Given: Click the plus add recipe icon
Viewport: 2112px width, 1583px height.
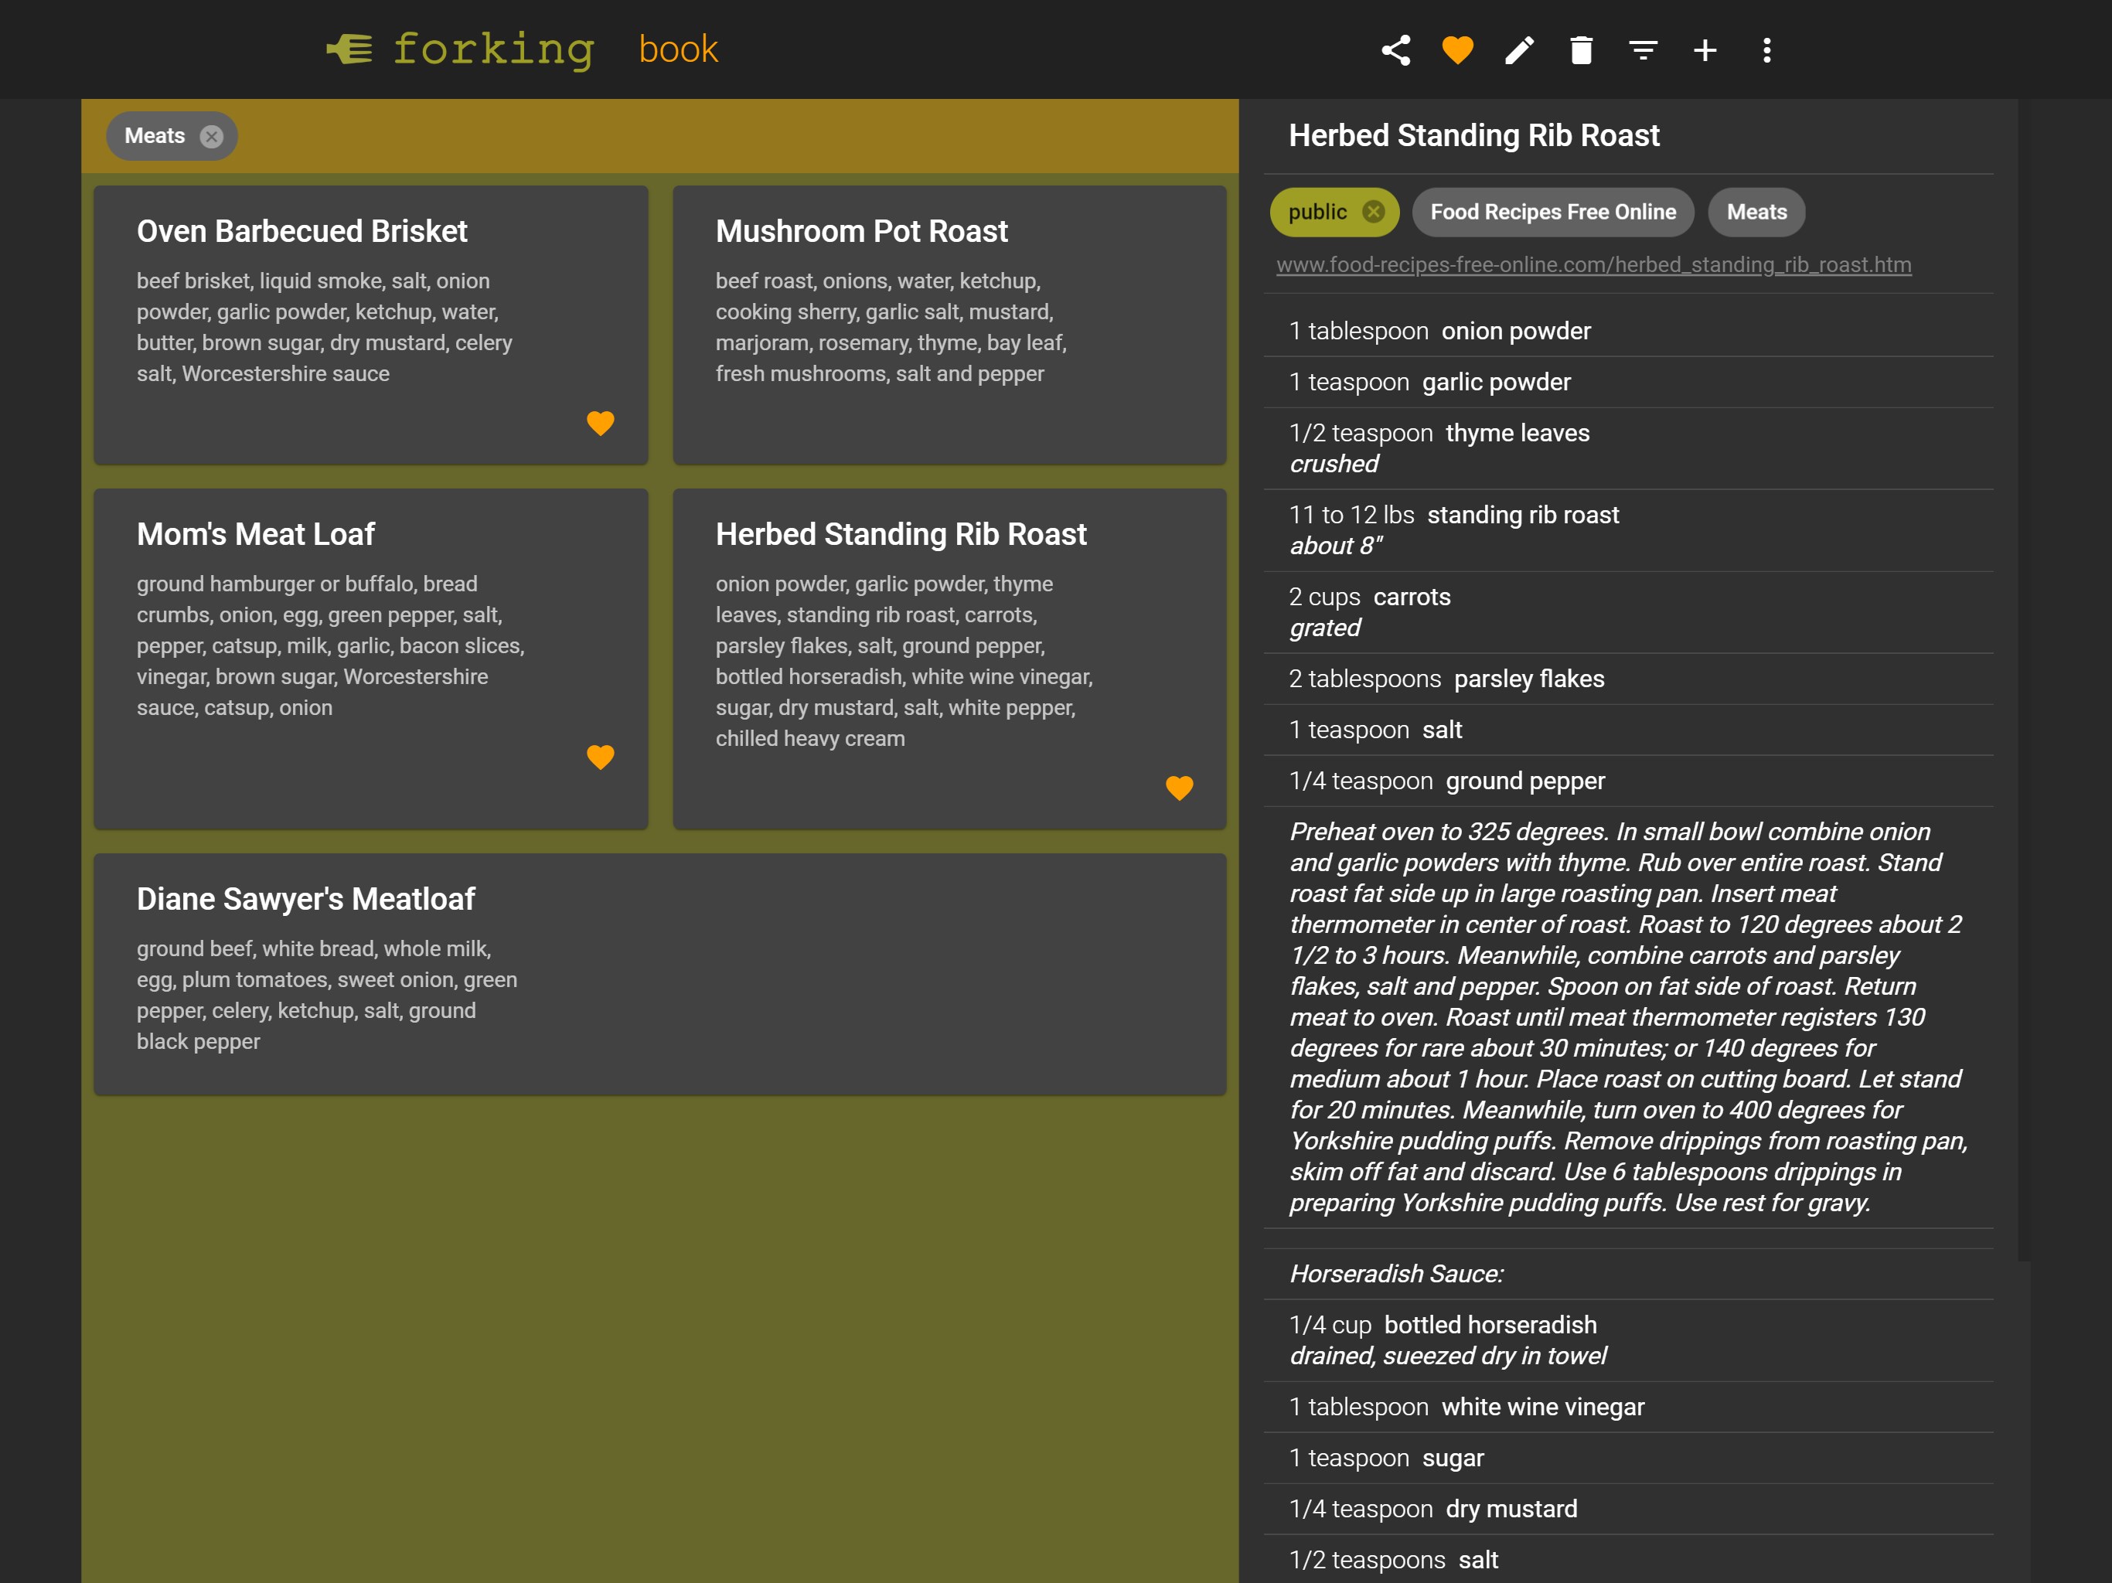Looking at the screenshot, I should 1705,49.
